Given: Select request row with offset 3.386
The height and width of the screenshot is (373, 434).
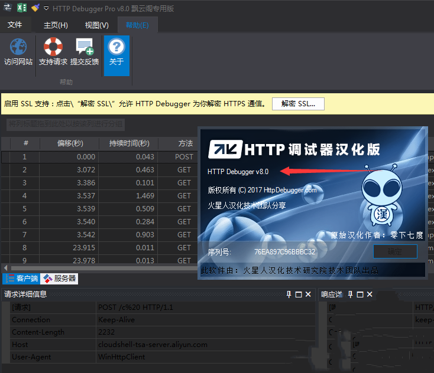Looking at the screenshot, I should coord(100,183).
